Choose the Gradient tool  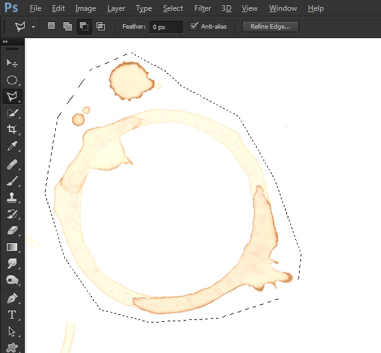[x=12, y=247]
